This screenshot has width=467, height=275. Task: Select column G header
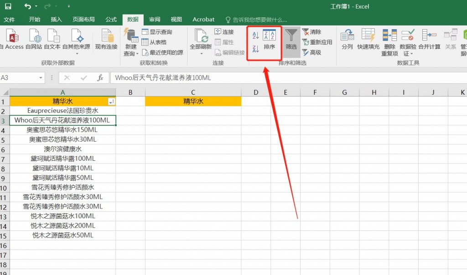coord(344,92)
